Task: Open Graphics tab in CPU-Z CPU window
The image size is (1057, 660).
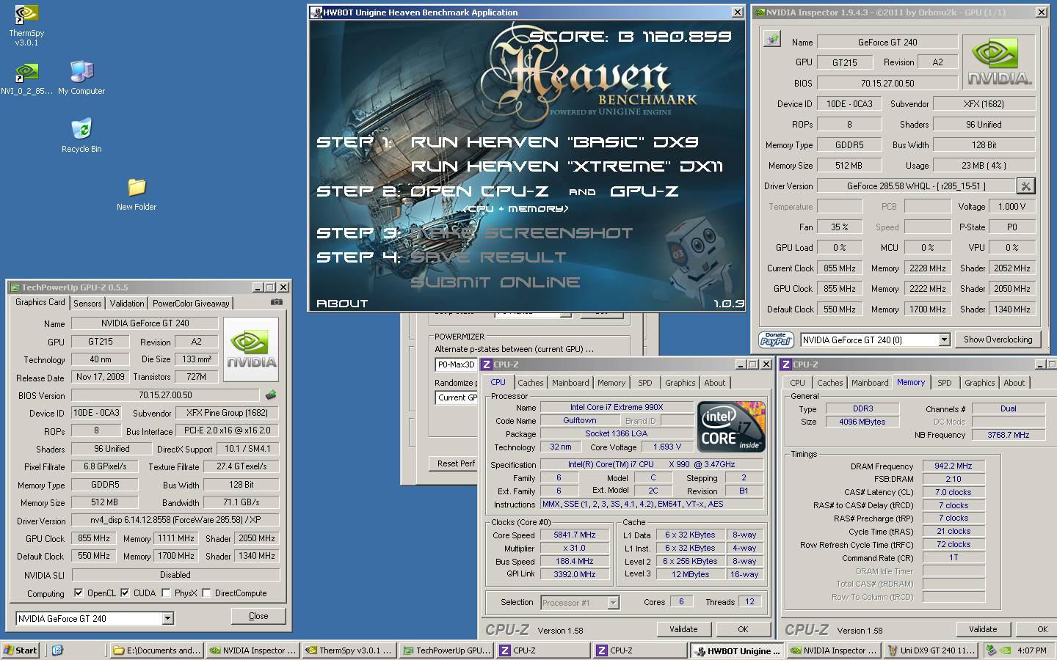Action: [x=680, y=383]
